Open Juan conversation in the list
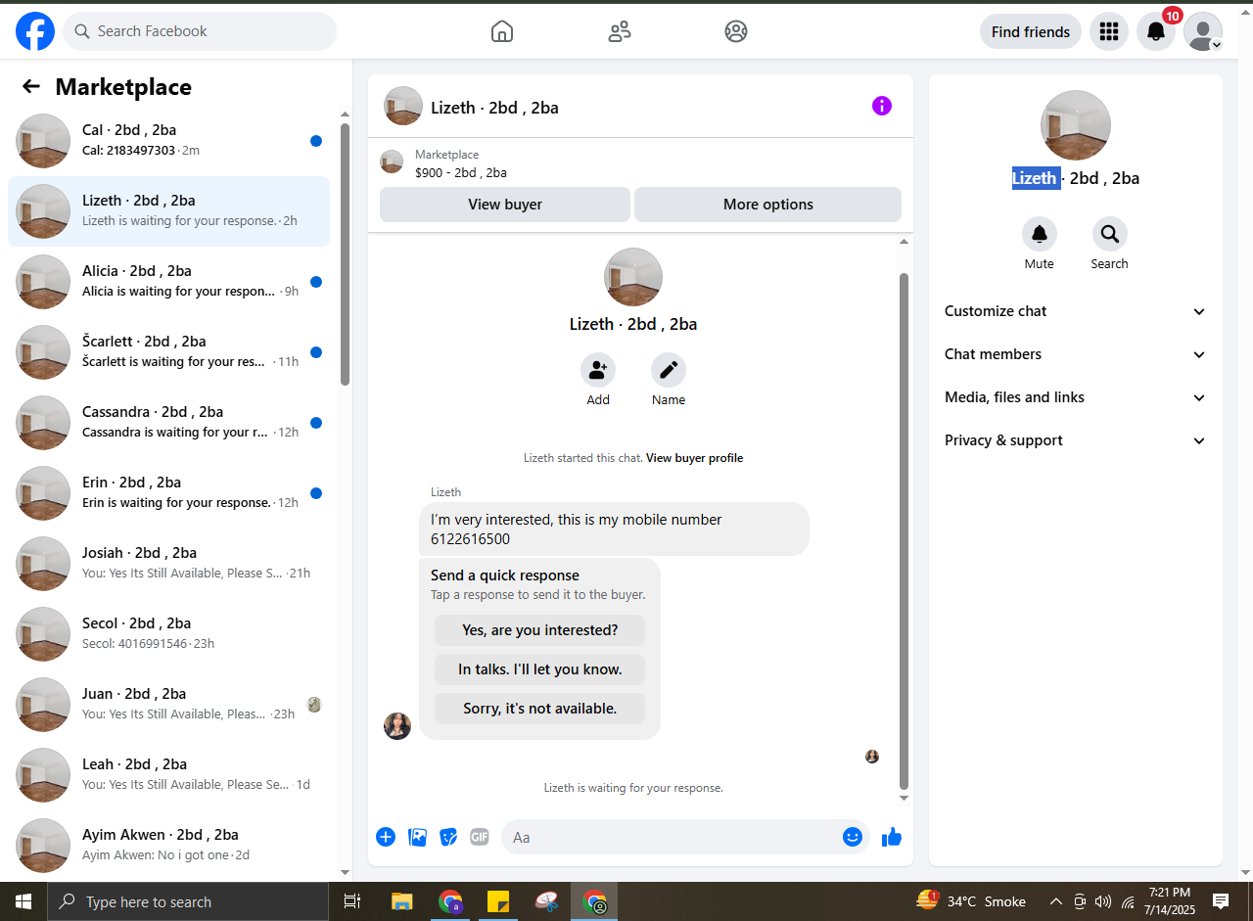 (168, 705)
